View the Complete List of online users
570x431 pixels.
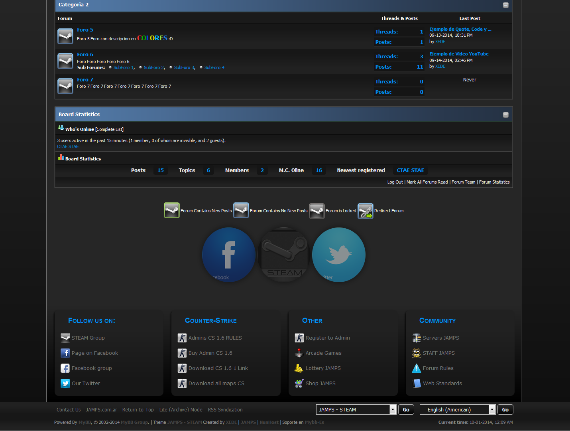click(x=109, y=129)
